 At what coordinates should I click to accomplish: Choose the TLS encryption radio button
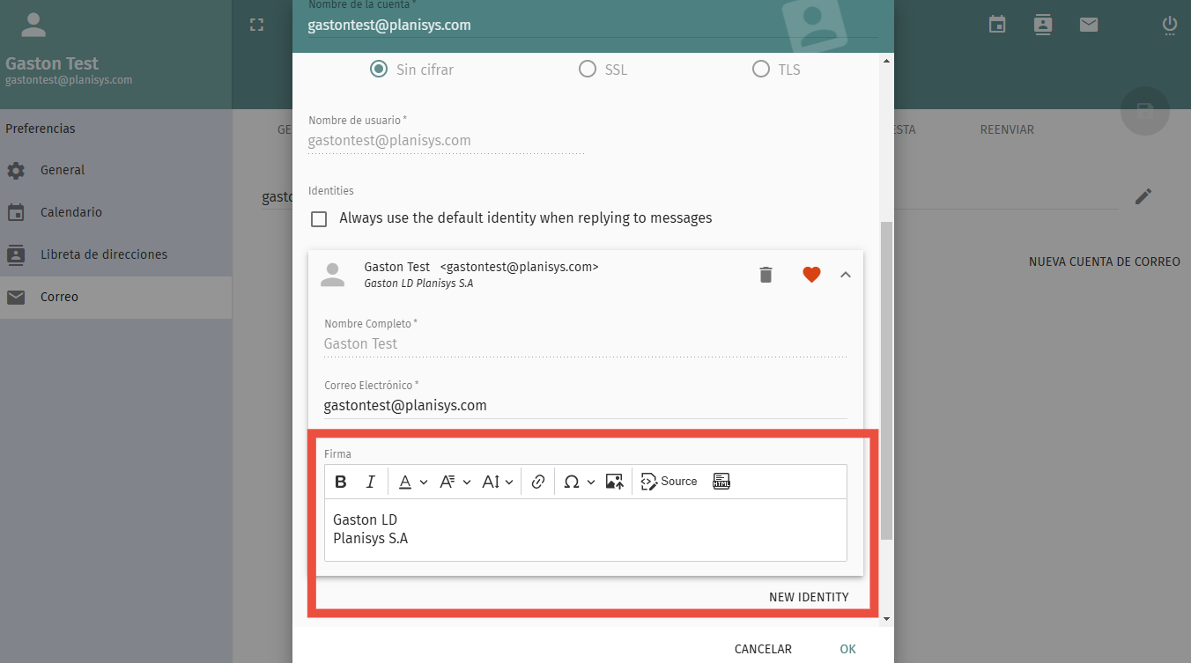[x=761, y=70]
